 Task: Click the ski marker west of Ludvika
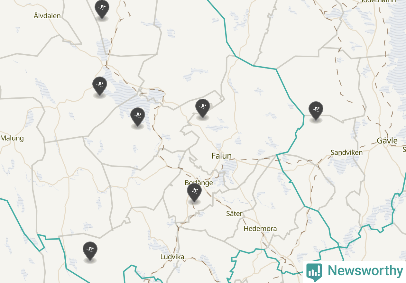click(90, 251)
